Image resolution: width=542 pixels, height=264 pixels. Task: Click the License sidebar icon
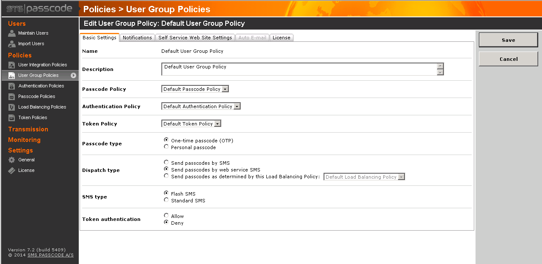tap(12, 170)
